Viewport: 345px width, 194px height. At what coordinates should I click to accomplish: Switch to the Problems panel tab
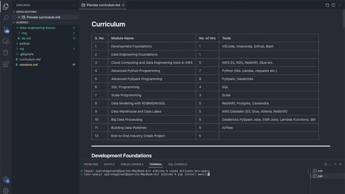coord(91,164)
